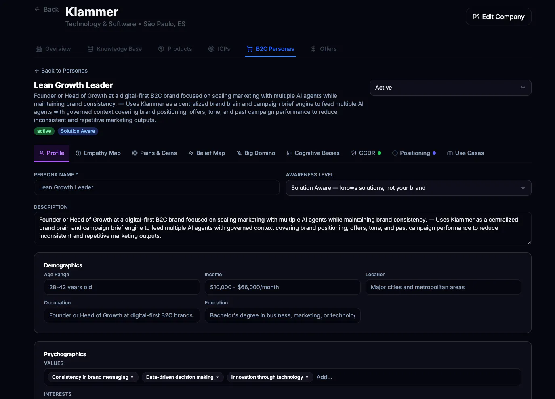The image size is (555, 399).
Task: Click the pencil icon in Edit Company
Action: point(476,17)
